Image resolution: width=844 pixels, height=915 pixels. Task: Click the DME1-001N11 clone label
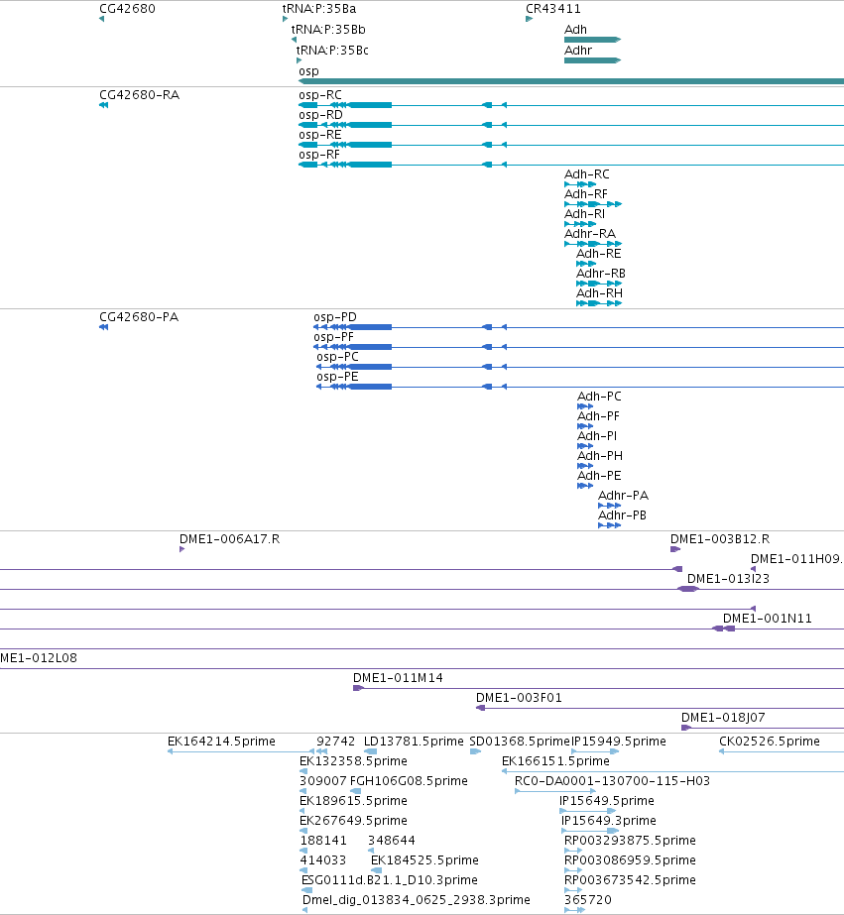pyautogui.click(x=768, y=620)
